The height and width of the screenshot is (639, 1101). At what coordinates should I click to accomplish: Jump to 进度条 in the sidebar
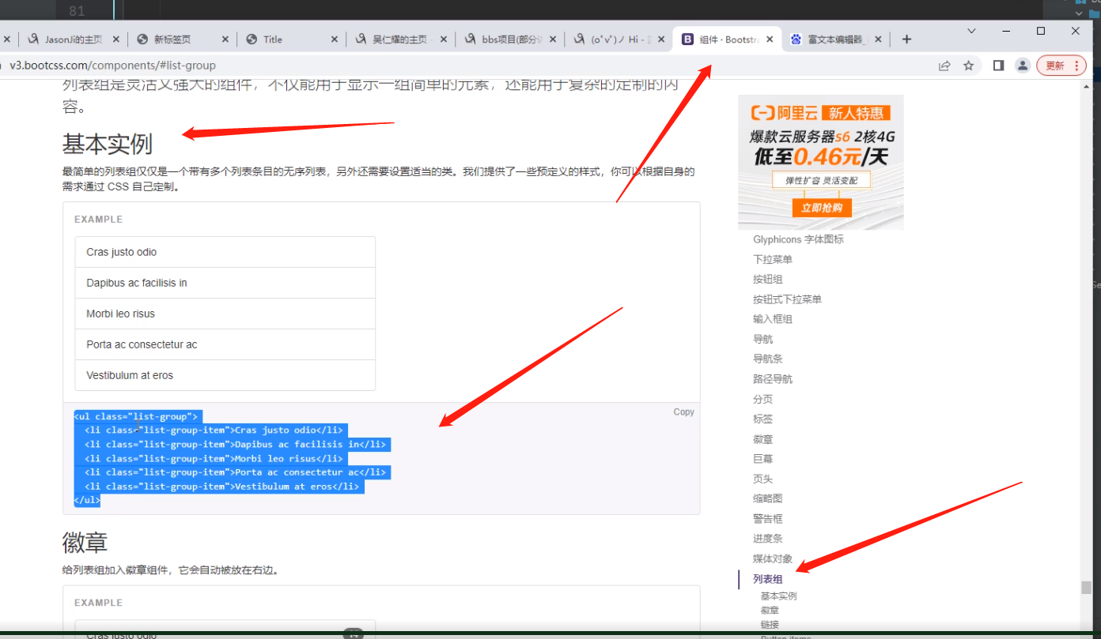click(x=768, y=539)
